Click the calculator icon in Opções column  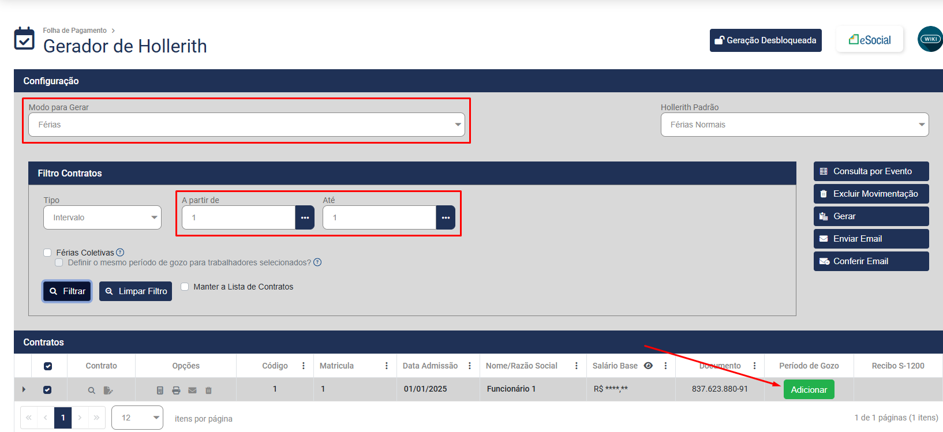pos(160,390)
